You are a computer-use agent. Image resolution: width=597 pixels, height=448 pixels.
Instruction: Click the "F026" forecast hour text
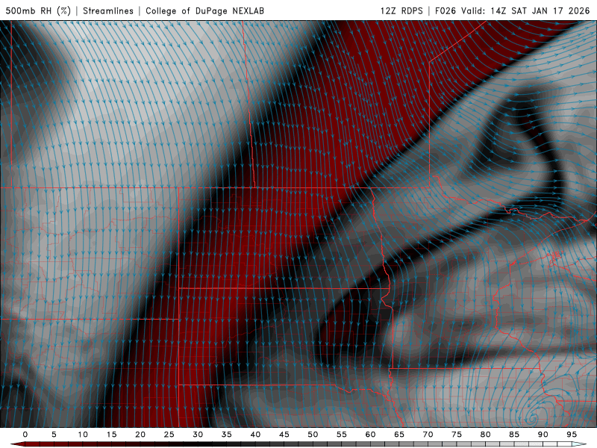[x=445, y=10]
